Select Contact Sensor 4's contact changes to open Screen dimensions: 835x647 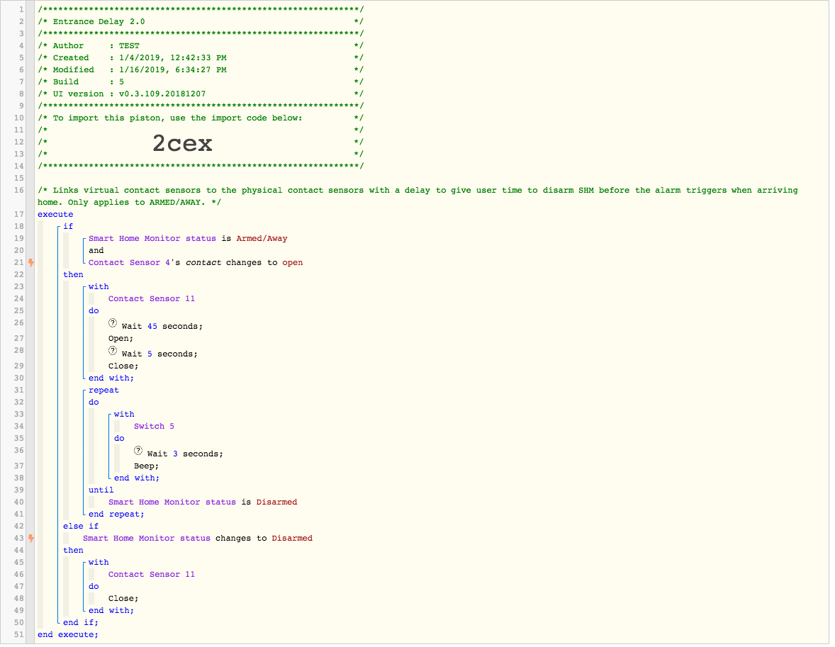196,262
